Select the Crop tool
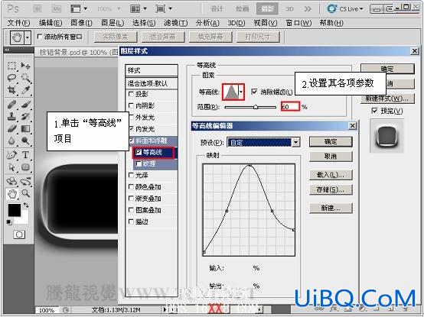The height and width of the screenshot is (317, 424). 11,90
